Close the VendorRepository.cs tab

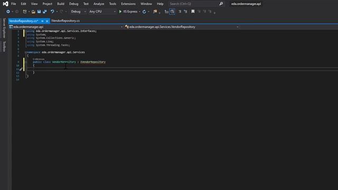pyautogui.click(x=47, y=21)
